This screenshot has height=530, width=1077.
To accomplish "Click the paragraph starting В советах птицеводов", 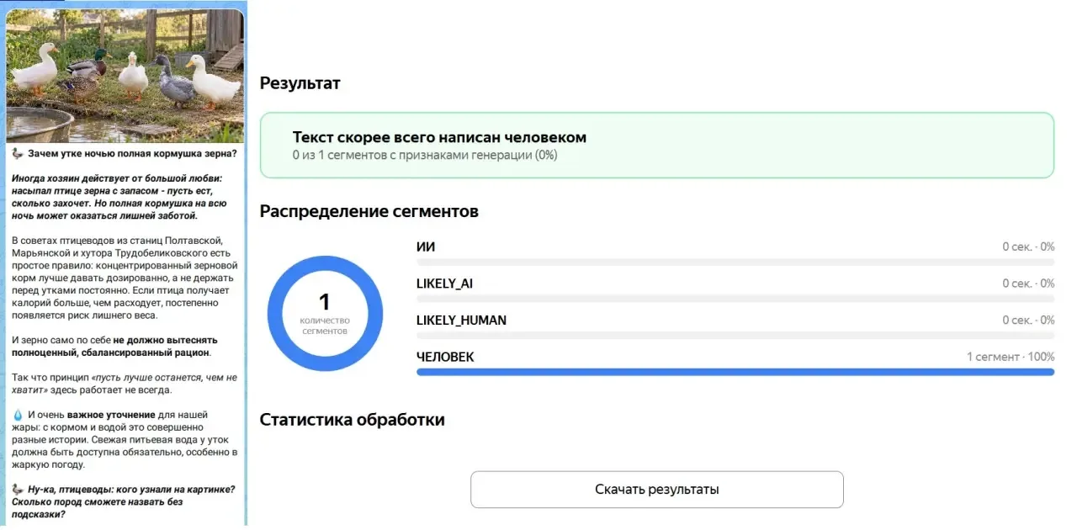I will coord(124,278).
